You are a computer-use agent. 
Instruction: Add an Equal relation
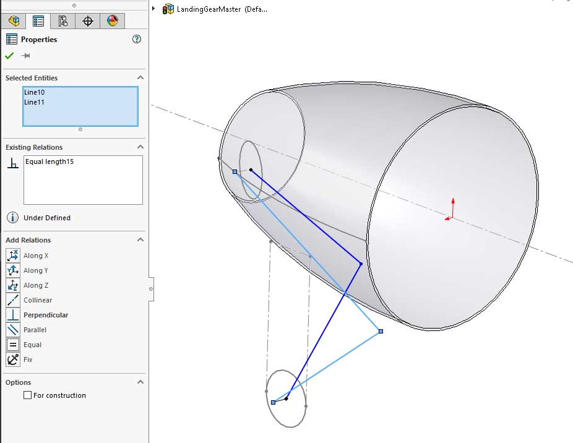(13, 345)
